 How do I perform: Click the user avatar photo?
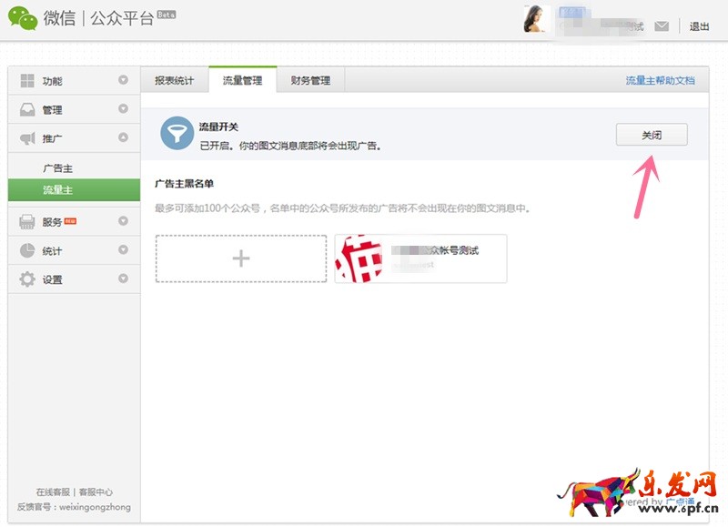pyautogui.click(x=535, y=18)
